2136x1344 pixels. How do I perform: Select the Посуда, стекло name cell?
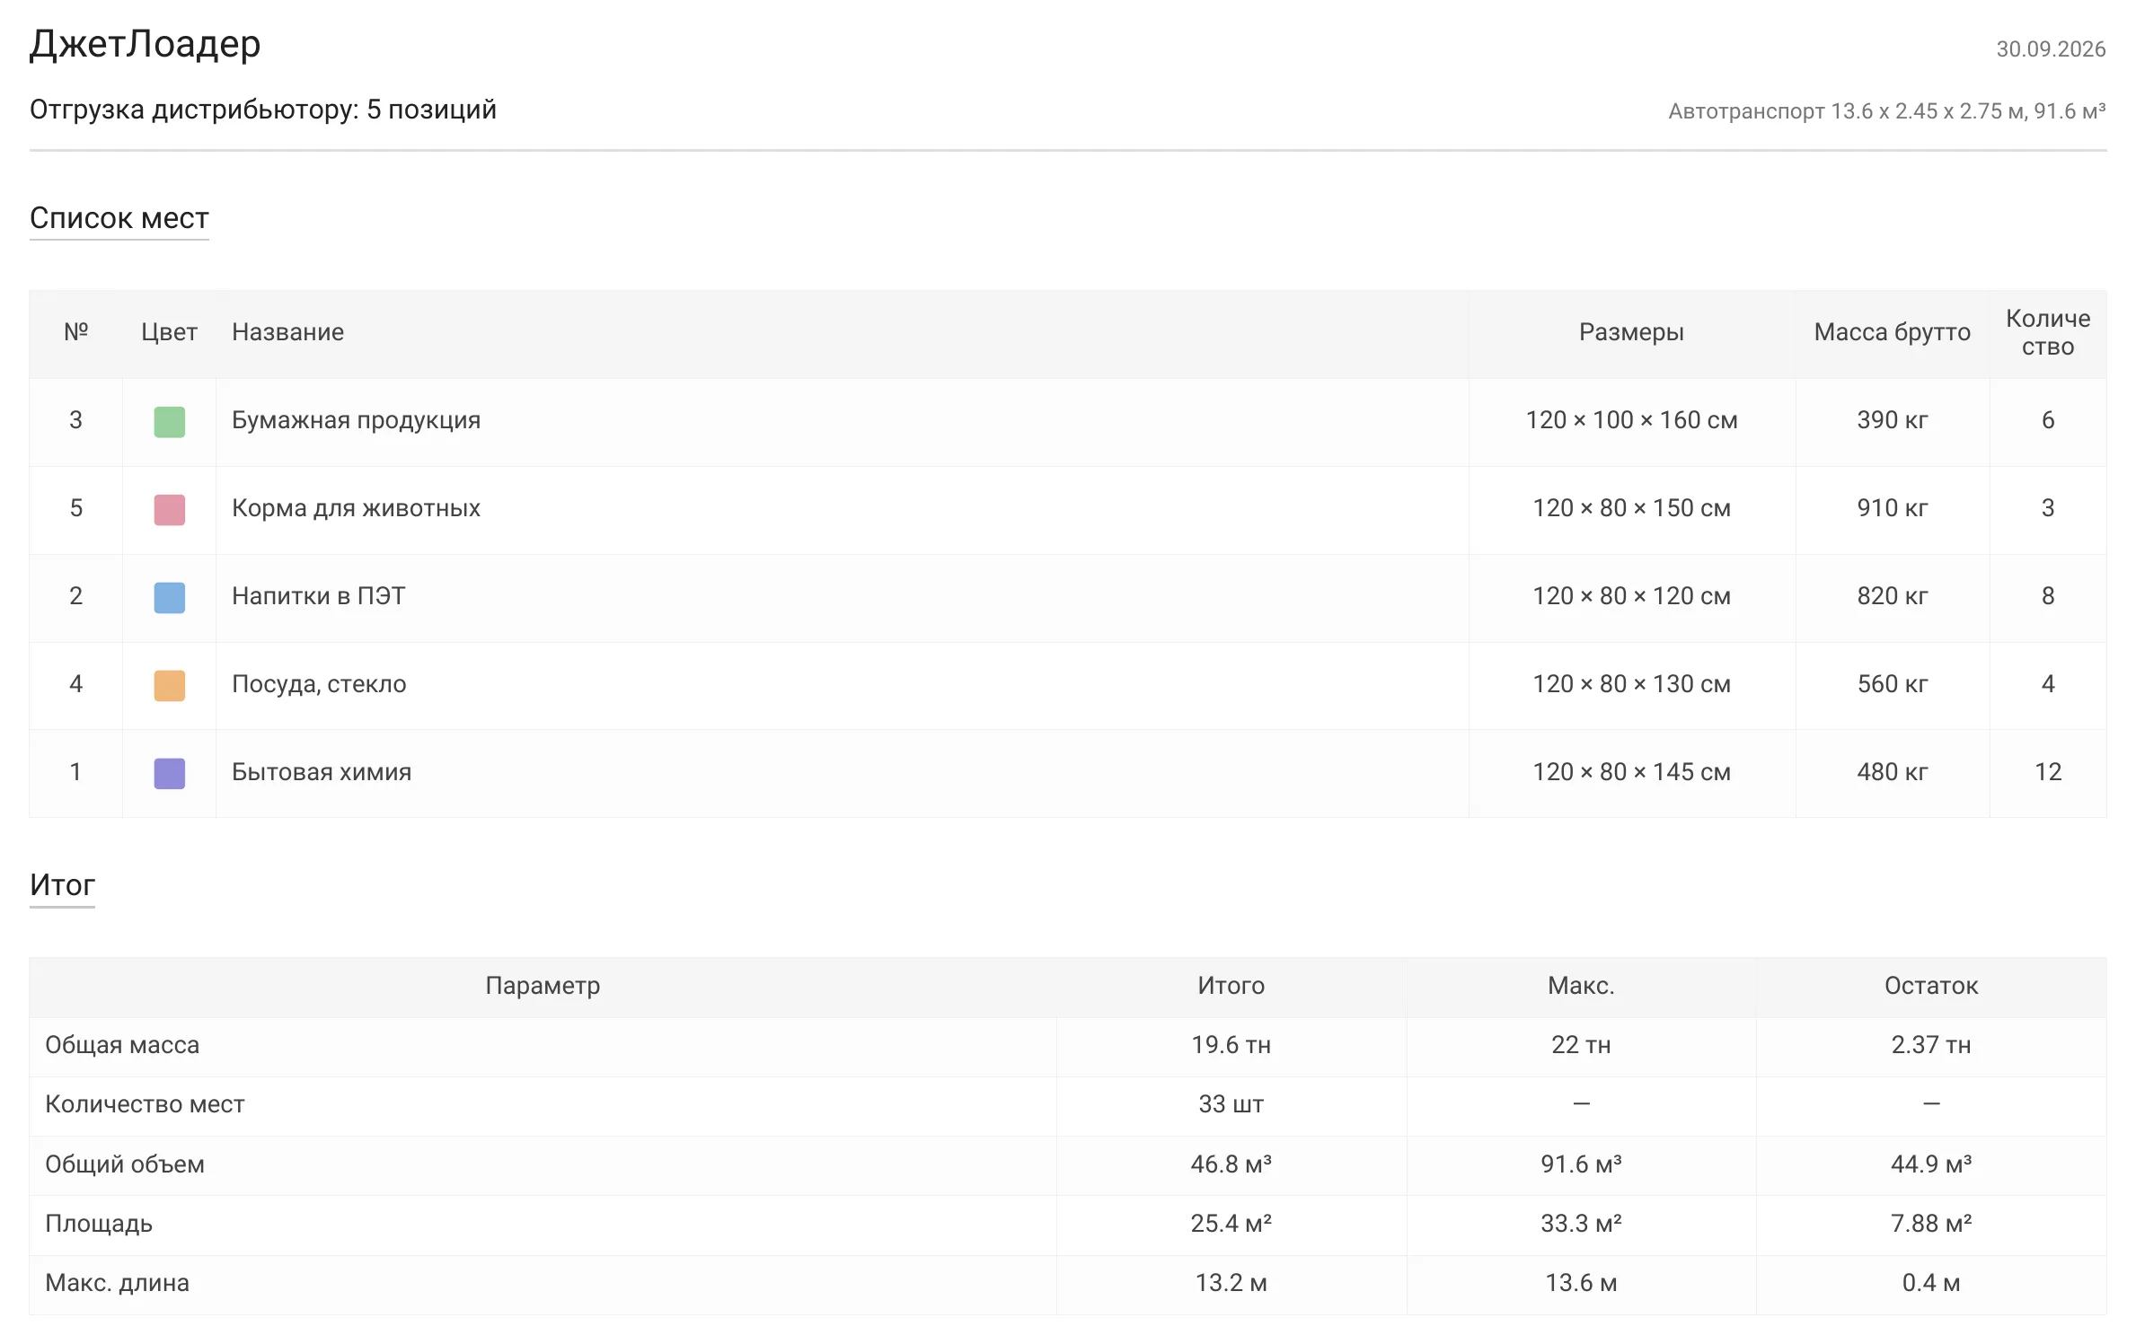(842, 685)
